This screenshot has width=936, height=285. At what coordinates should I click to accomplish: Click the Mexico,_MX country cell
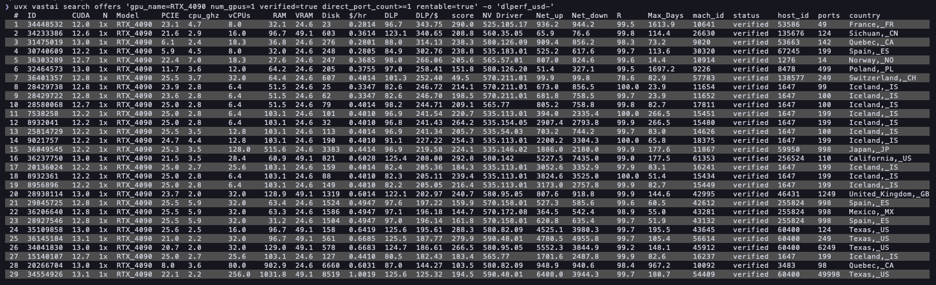click(x=872, y=212)
